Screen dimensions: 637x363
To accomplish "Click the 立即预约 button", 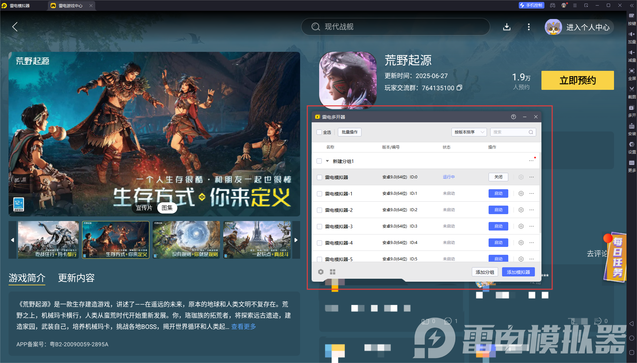I will [x=577, y=80].
